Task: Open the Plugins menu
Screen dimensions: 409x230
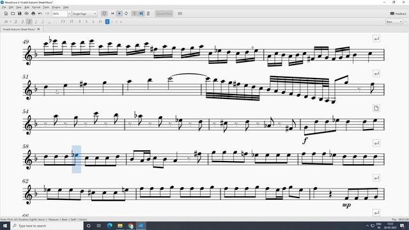Action: tap(56, 7)
